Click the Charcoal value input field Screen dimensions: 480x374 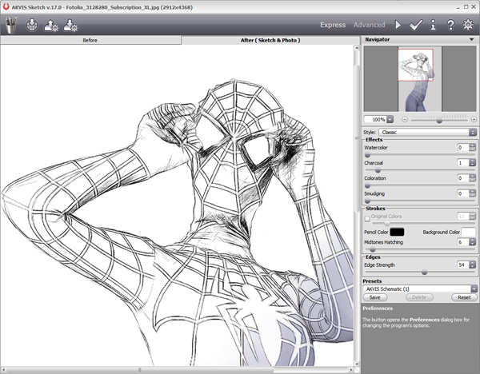463,163
